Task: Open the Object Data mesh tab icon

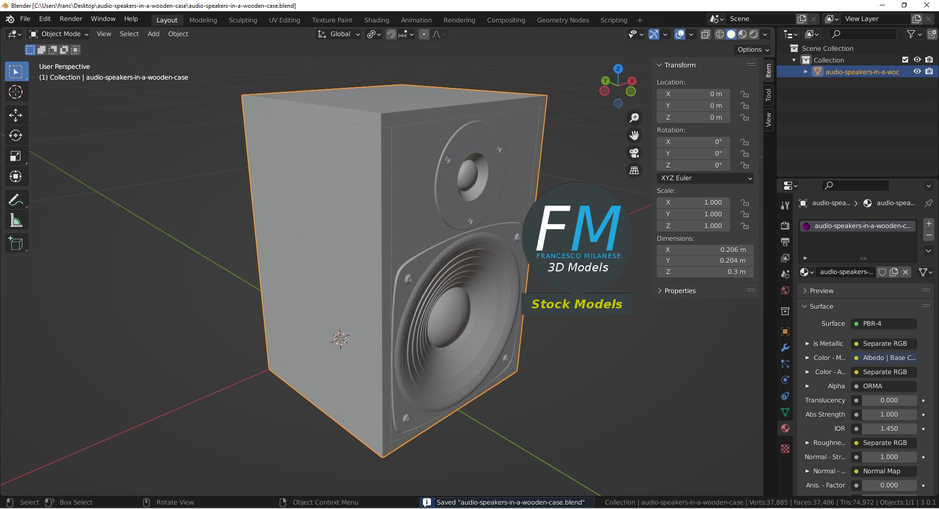Action: (785, 412)
